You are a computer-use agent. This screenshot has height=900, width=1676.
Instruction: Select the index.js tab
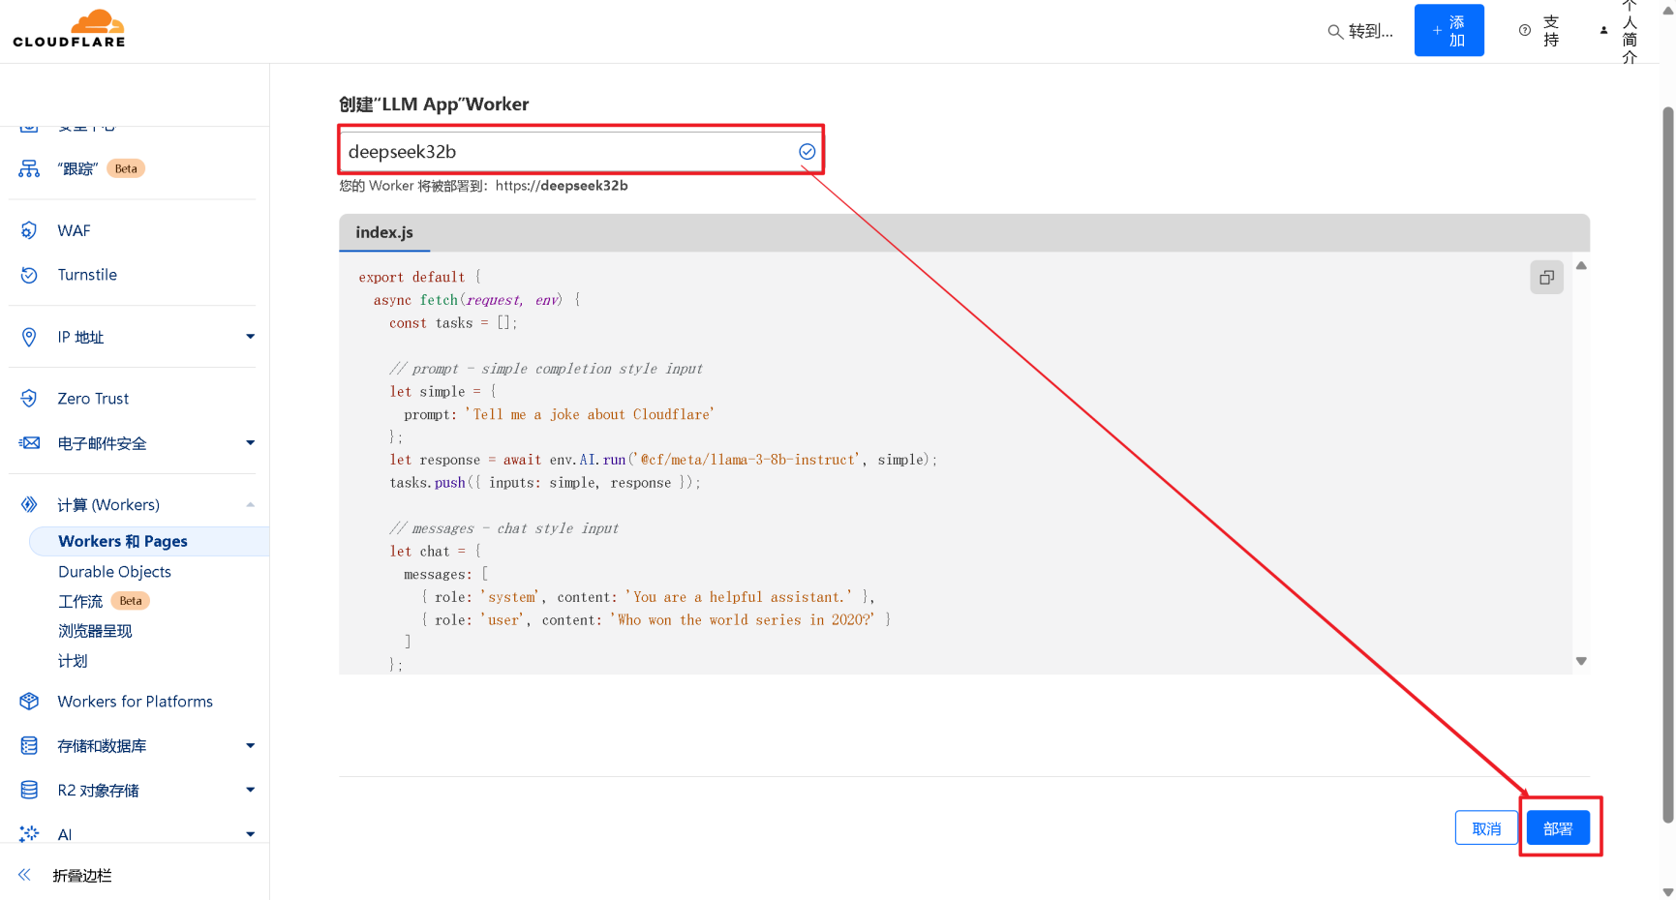point(384,232)
